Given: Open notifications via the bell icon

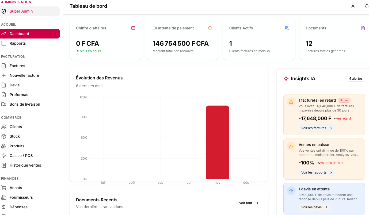Looking at the screenshot, I should tap(367, 6).
